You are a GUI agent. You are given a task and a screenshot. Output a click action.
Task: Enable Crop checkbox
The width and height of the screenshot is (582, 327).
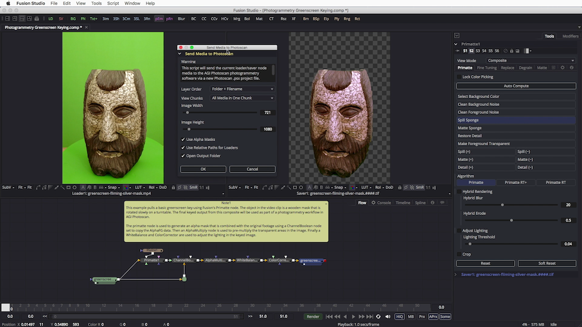point(460,254)
